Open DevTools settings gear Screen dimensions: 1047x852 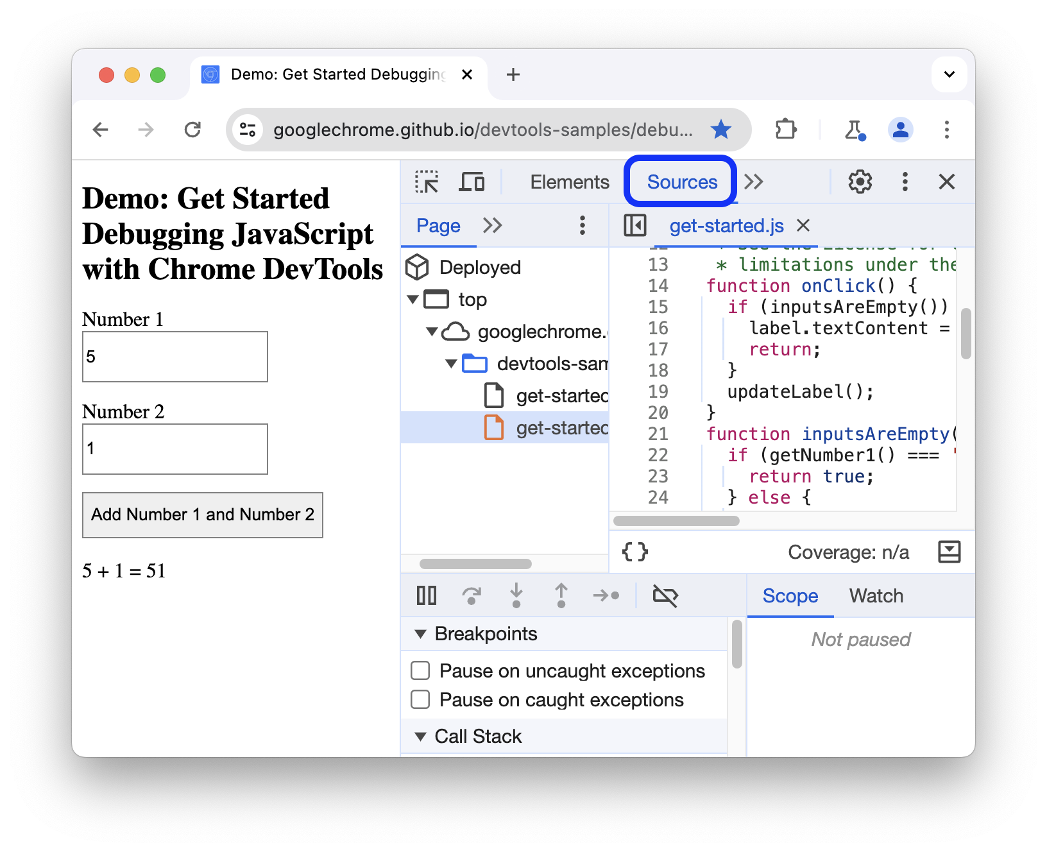[860, 182]
